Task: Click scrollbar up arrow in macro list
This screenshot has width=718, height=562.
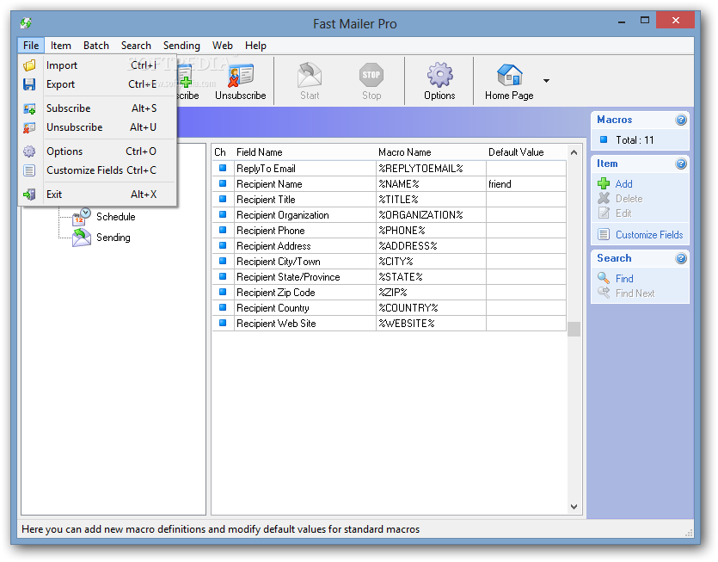Action: (574, 152)
